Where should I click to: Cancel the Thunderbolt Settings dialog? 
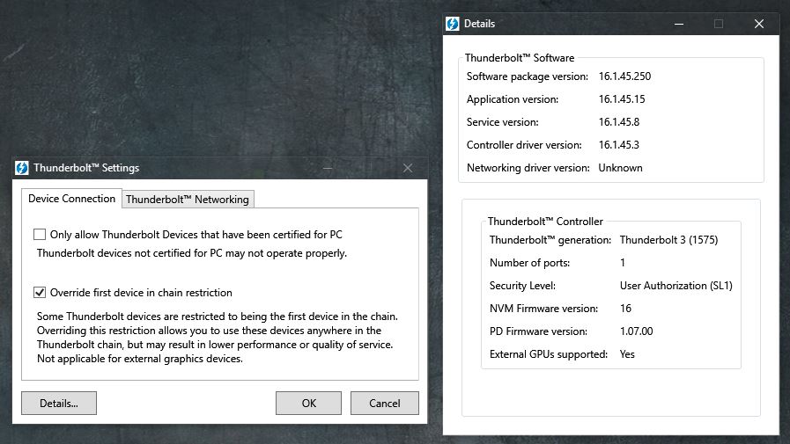click(384, 404)
